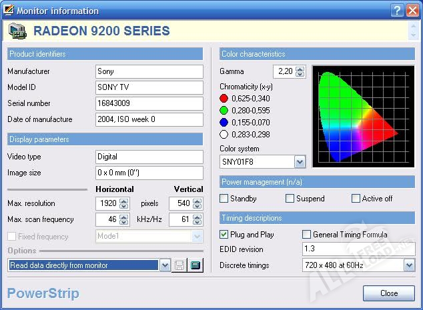The image size is (423, 310).
Task: Tick the Suspend power management checkbox
Action: 290,199
